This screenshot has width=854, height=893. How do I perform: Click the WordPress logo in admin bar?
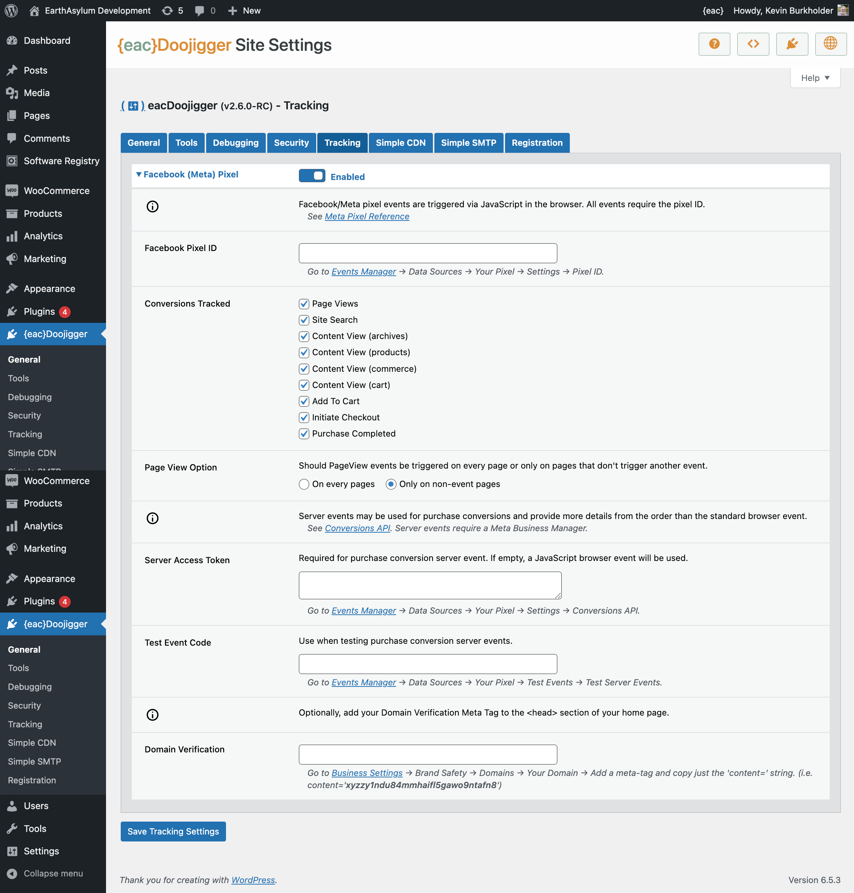click(11, 10)
